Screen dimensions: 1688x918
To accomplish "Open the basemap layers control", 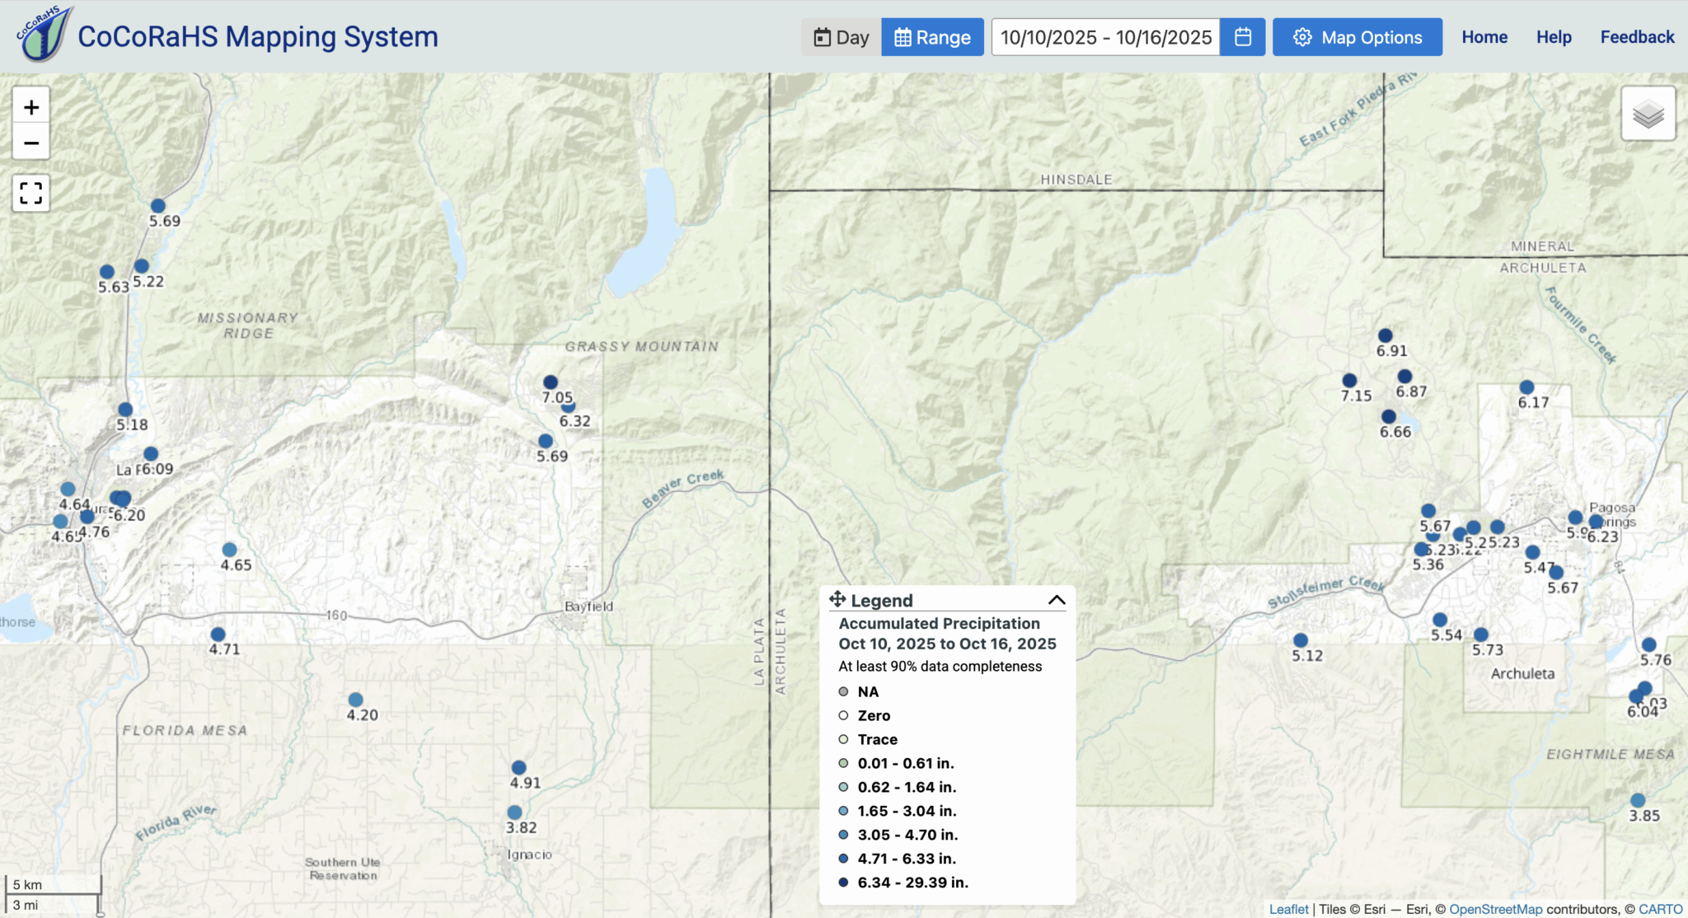I will 1648,114.
